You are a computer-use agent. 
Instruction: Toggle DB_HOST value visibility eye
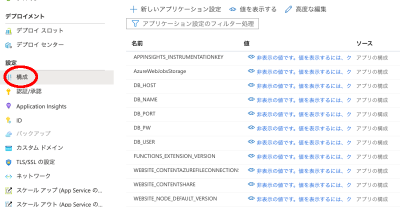pyautogui.click(x=251, y=85)
